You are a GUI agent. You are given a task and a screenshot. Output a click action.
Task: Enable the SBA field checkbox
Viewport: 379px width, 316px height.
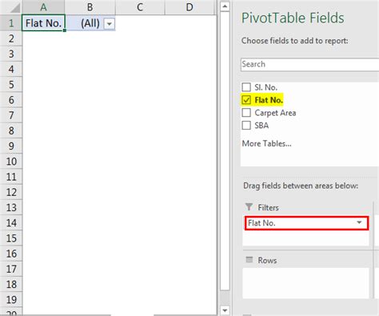[x=246, y=125]
